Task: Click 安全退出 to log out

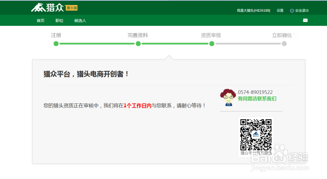Action: pyautogui.click(x=302, y=10)
